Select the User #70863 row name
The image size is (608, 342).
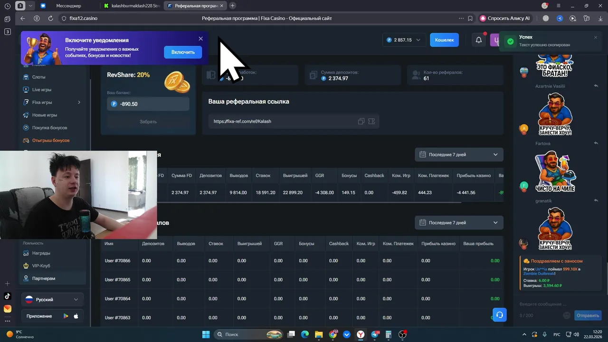point(117,318)
